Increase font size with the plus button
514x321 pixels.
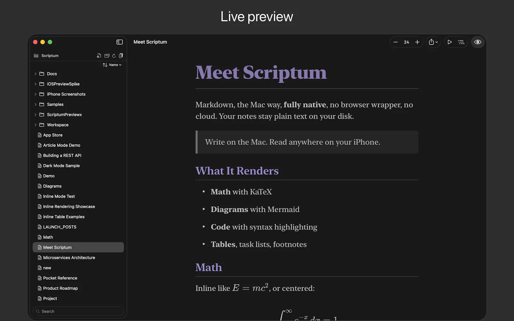point(417,42)
